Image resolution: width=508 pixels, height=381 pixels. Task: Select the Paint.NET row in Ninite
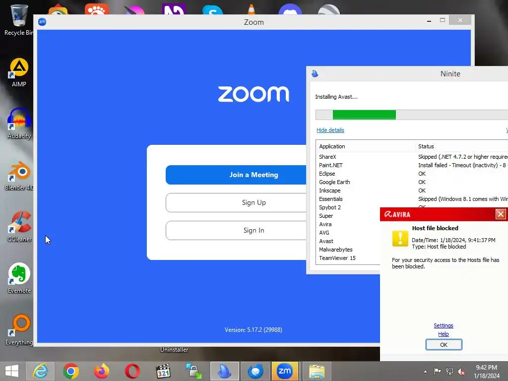point(412,165)
